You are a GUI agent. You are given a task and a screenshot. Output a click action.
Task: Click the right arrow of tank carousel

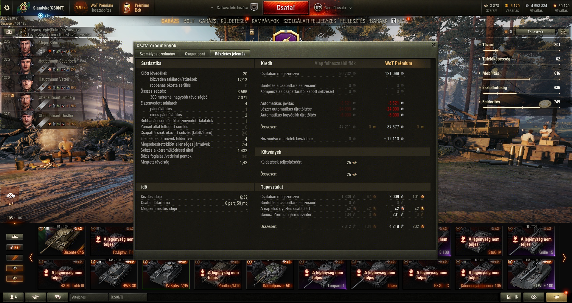click(x=564, y=258)
